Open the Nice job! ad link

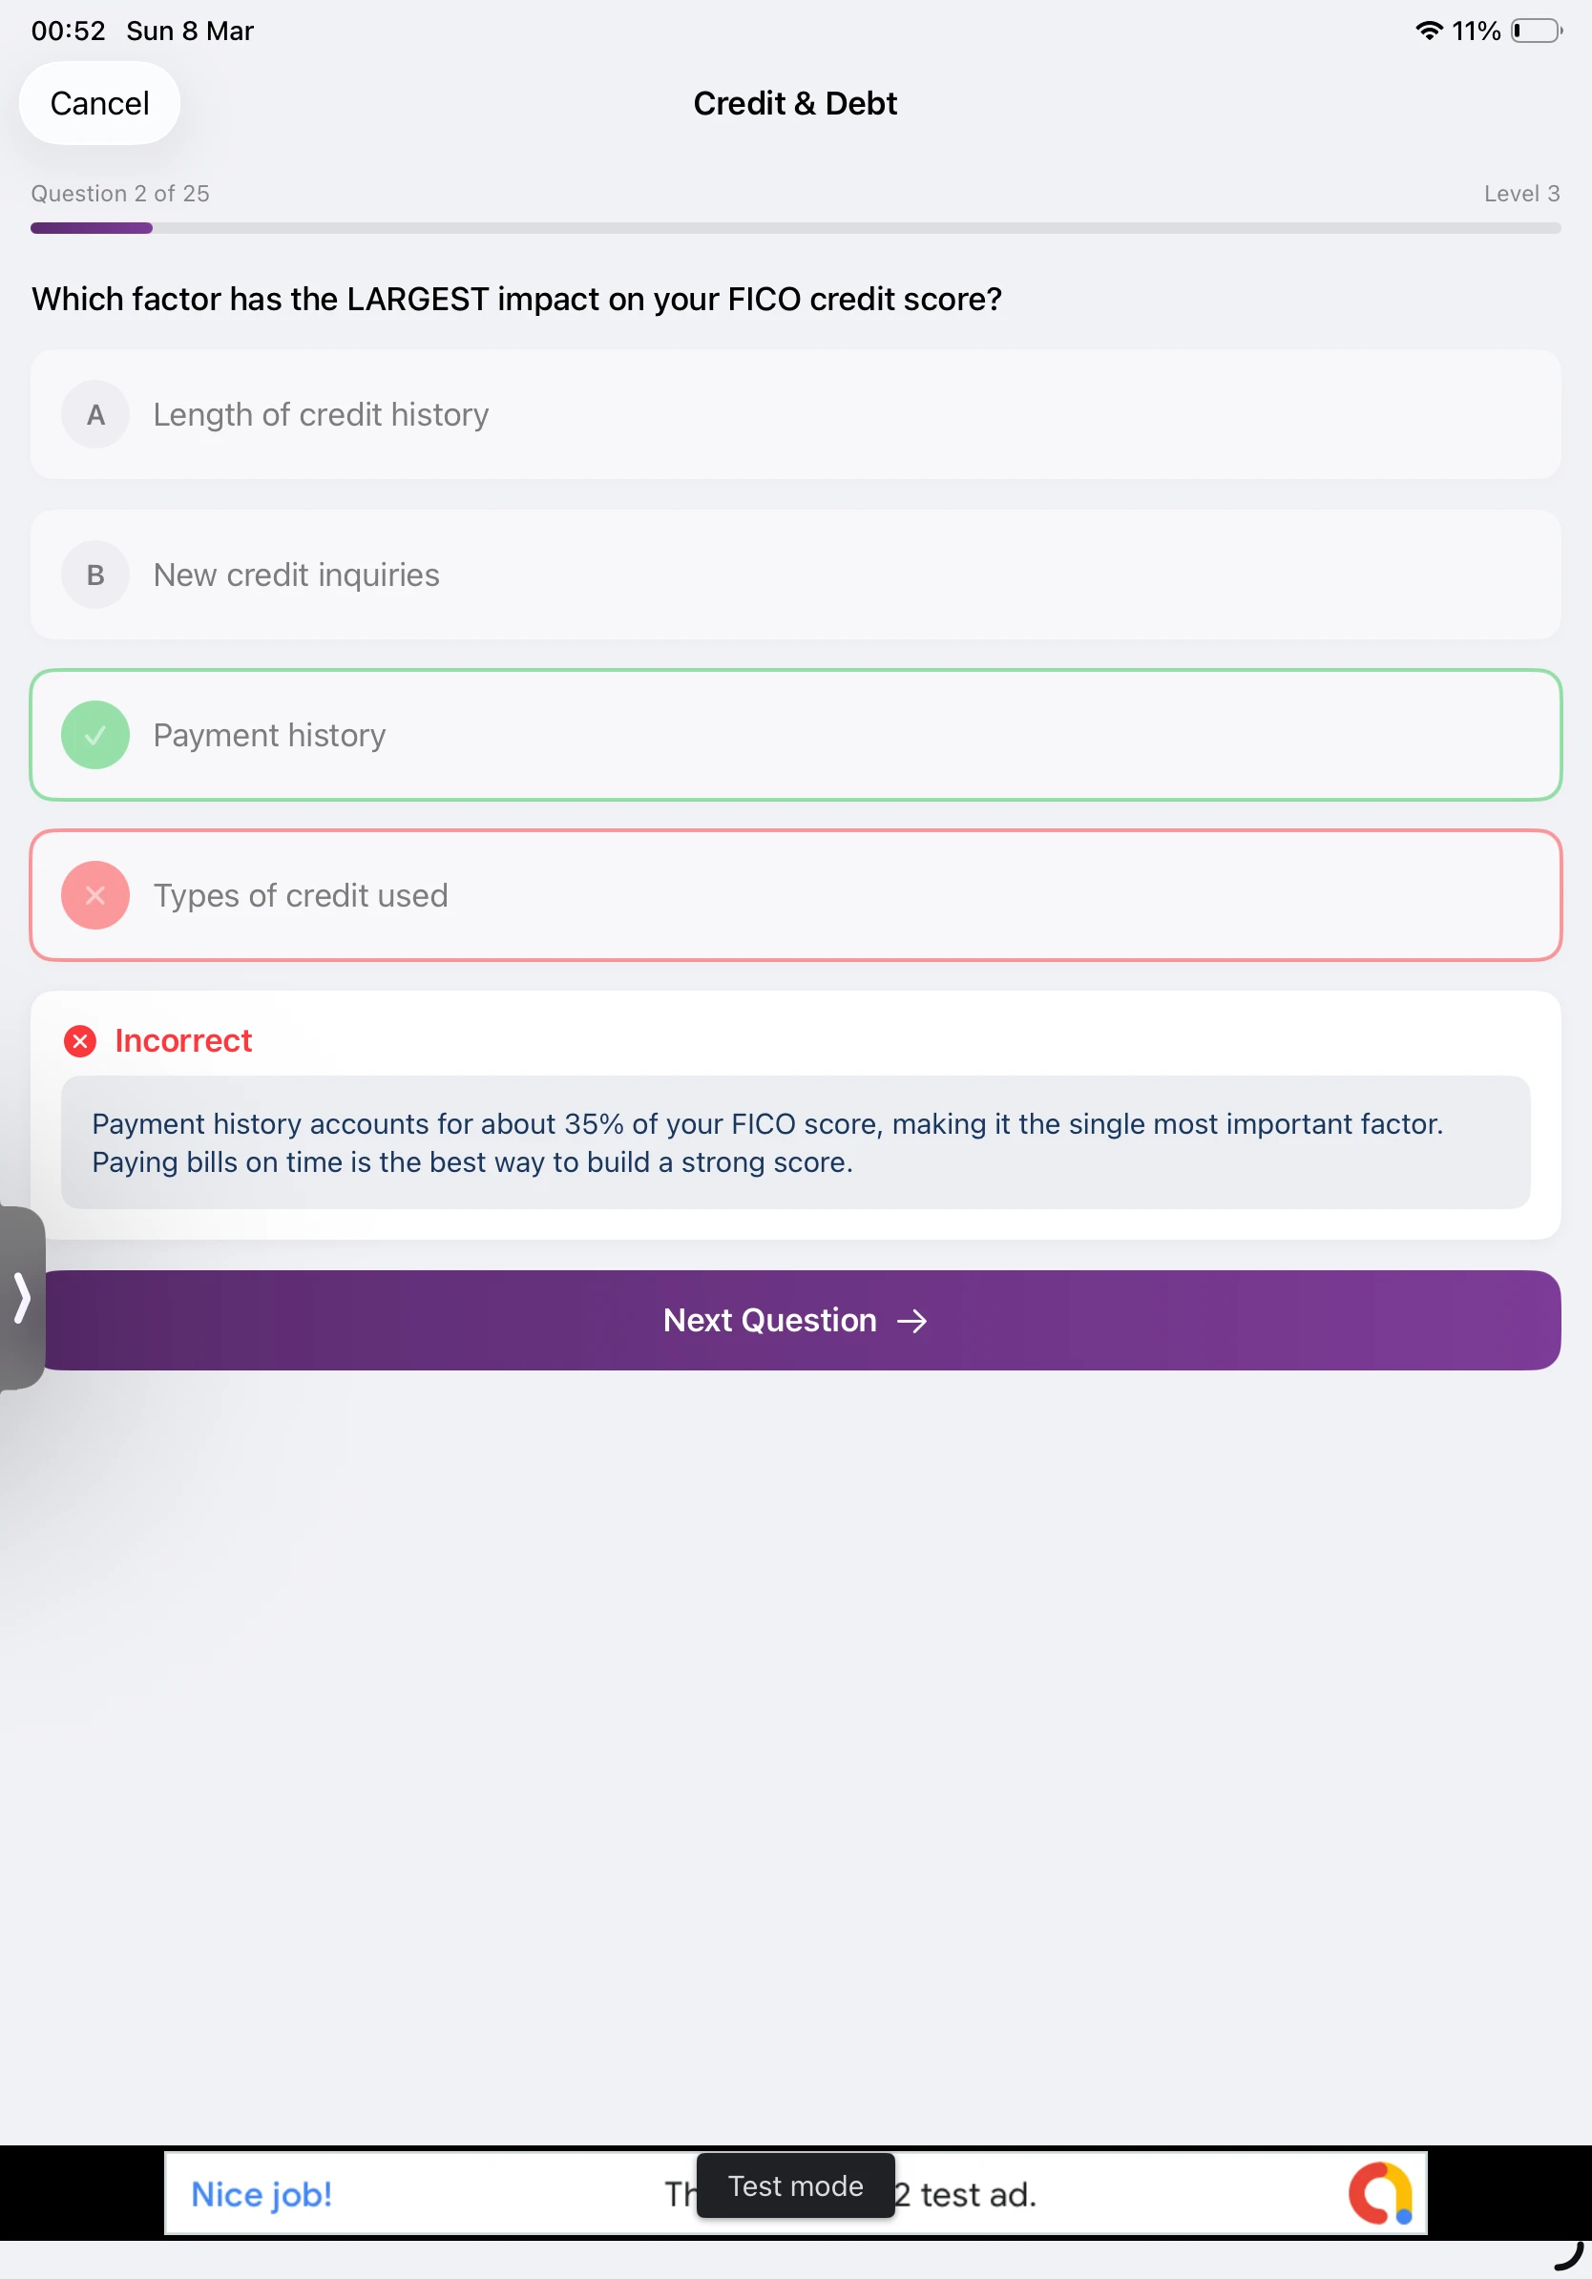pos(261,2195)
